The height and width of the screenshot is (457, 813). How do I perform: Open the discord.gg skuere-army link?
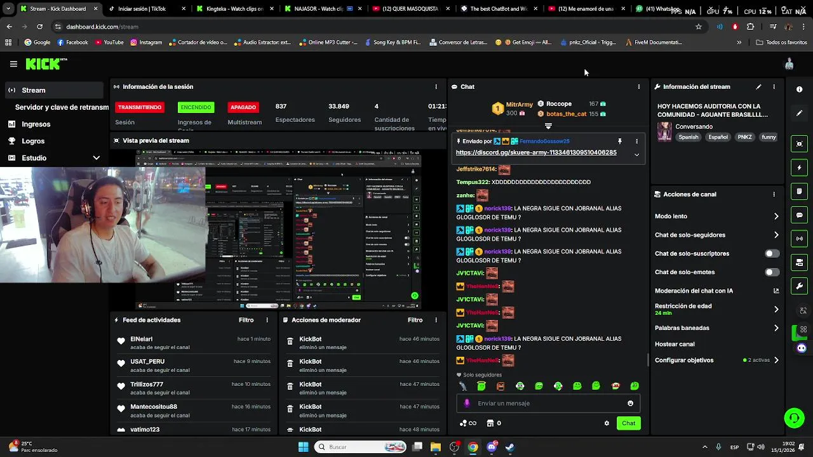[536, 152]
